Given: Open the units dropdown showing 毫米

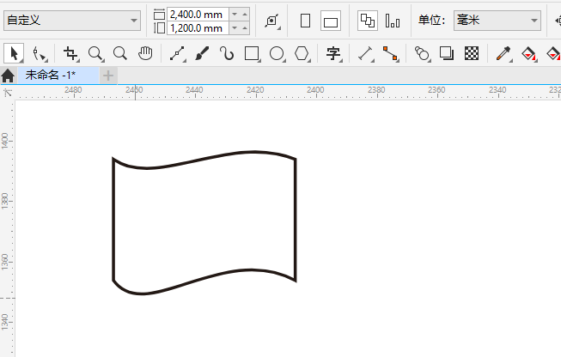Looking at the screenshot, I should [497, 21].
